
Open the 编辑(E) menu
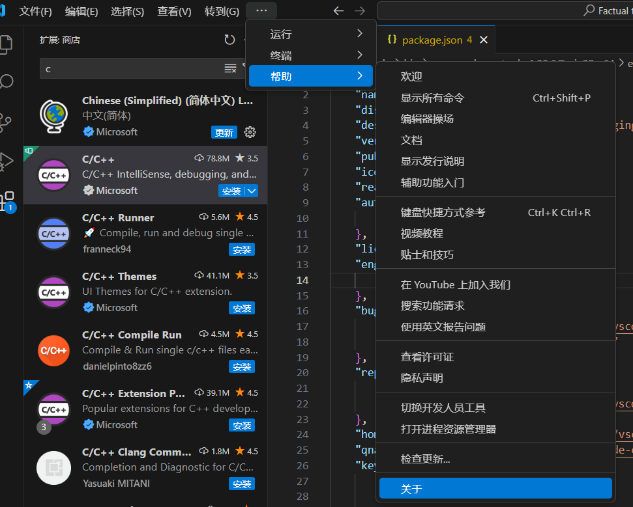click(81, 11)
